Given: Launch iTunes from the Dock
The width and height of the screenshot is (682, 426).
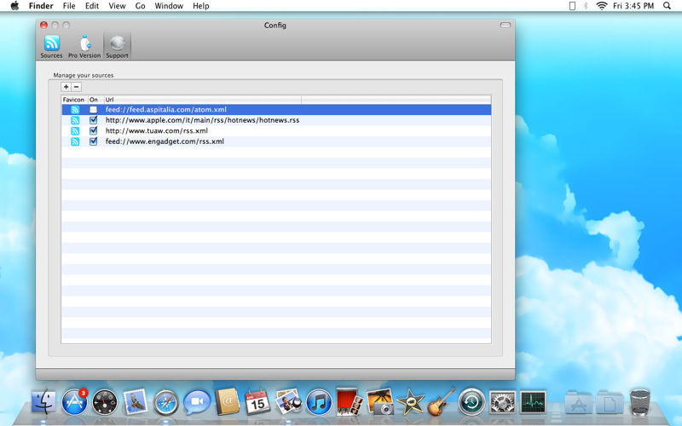Looking at the screenshot, I should point(319,402).
